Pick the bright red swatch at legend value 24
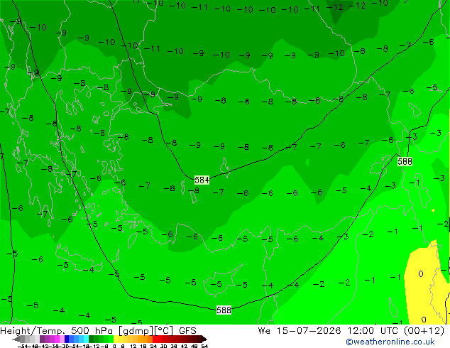 tap(155, 339)
